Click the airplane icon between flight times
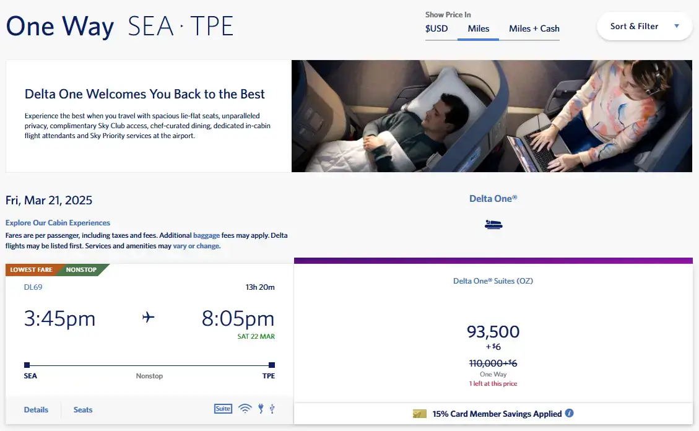The height and width of the screenshot is (431, 699). click(x=148, y=318)
